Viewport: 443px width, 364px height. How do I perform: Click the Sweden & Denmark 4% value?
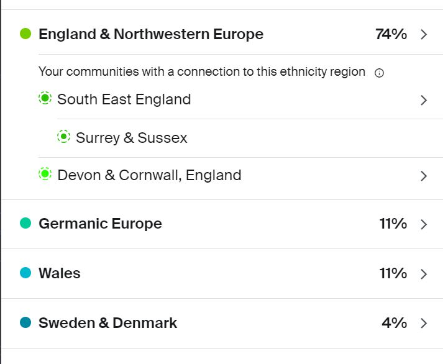click(x=394, y=323)
